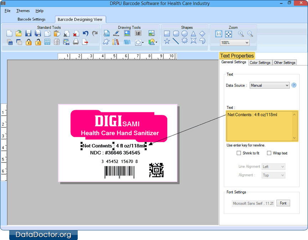This screenshot has width=308, height=240.
Task: Open the Alignment Top dropdown
Action: (x=273, y=175)
